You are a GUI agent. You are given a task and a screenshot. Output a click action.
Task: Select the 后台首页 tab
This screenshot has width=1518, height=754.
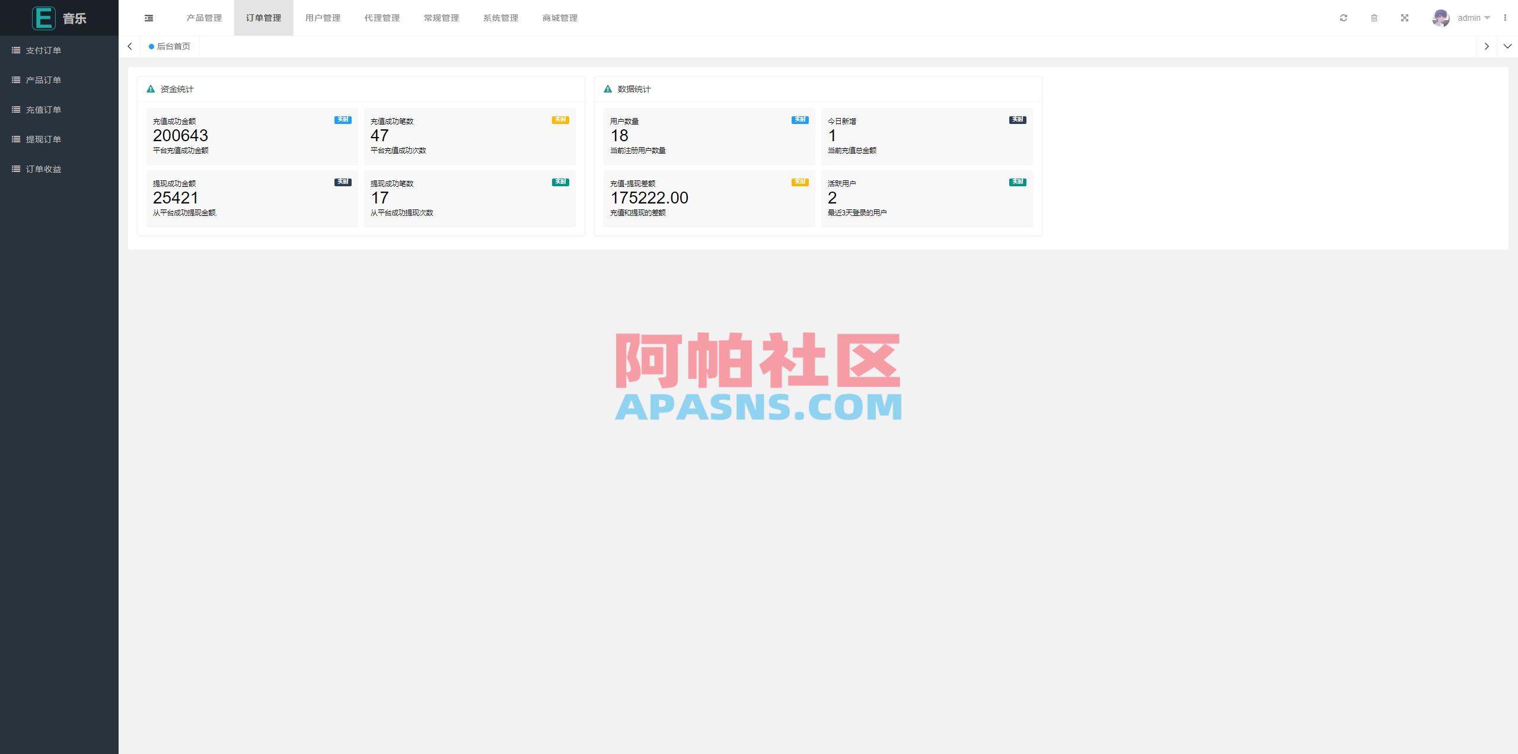click(x=173, y=46)
